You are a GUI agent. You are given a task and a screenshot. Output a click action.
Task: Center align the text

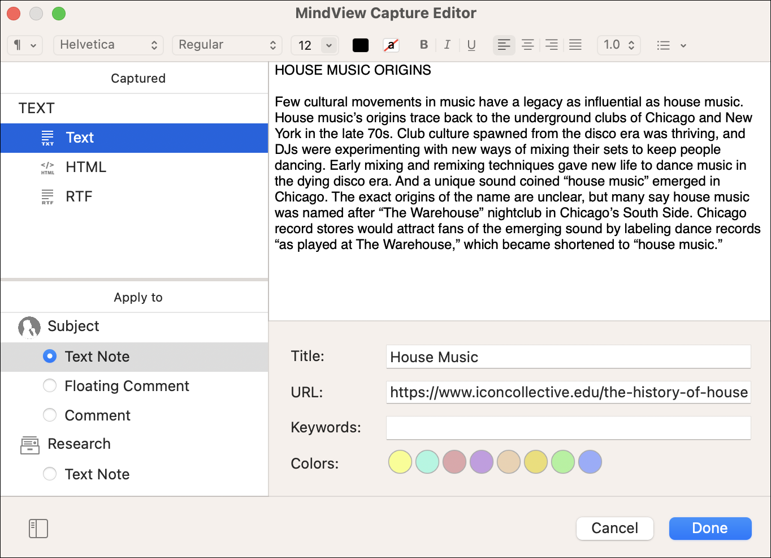528,45
